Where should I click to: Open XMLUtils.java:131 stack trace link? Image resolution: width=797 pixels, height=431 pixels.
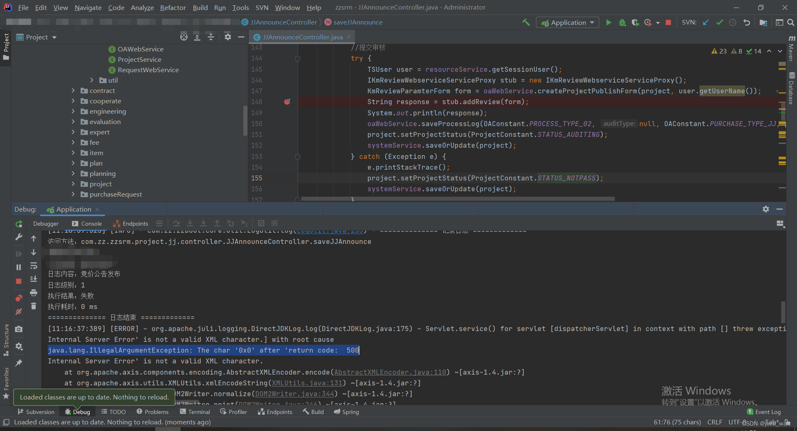pyautogui.click(x=307, y=383)
